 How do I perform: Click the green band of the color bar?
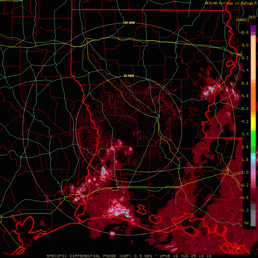point(253,142)
